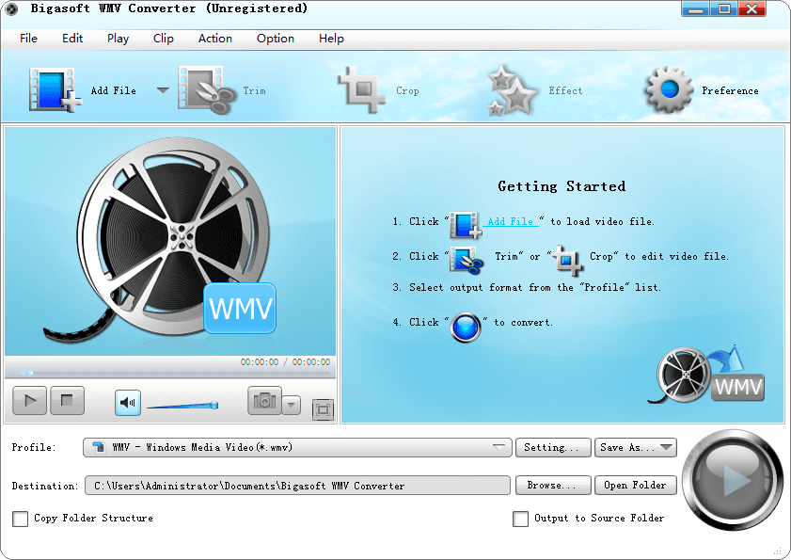Switch preview to full screen
Viewport: 791px width, 560px height.
pos(323,409)
